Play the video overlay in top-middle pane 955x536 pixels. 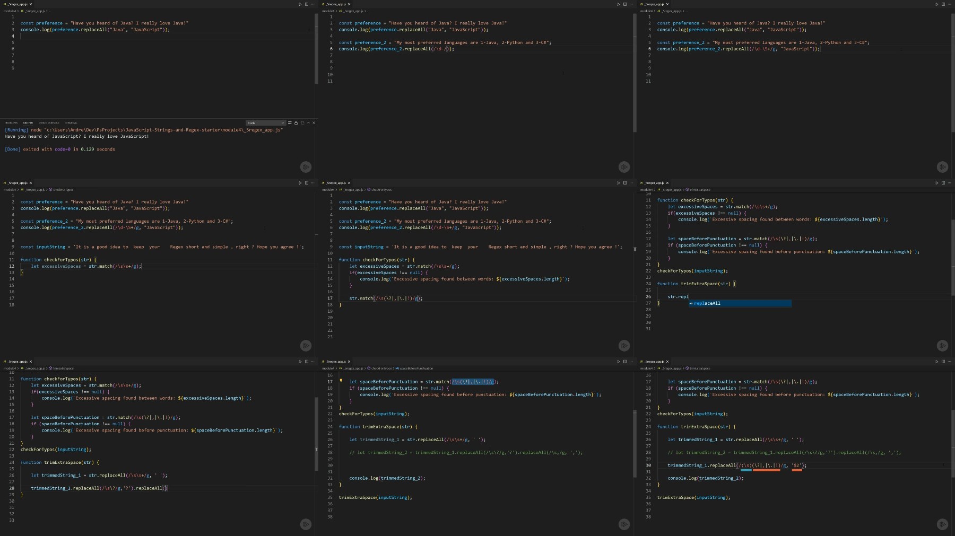[x=624, y=166]
